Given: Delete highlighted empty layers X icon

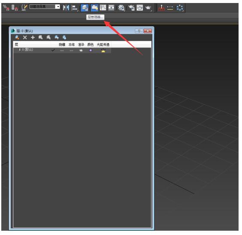Looking at the screenshot, I should [x=25, y=37].
